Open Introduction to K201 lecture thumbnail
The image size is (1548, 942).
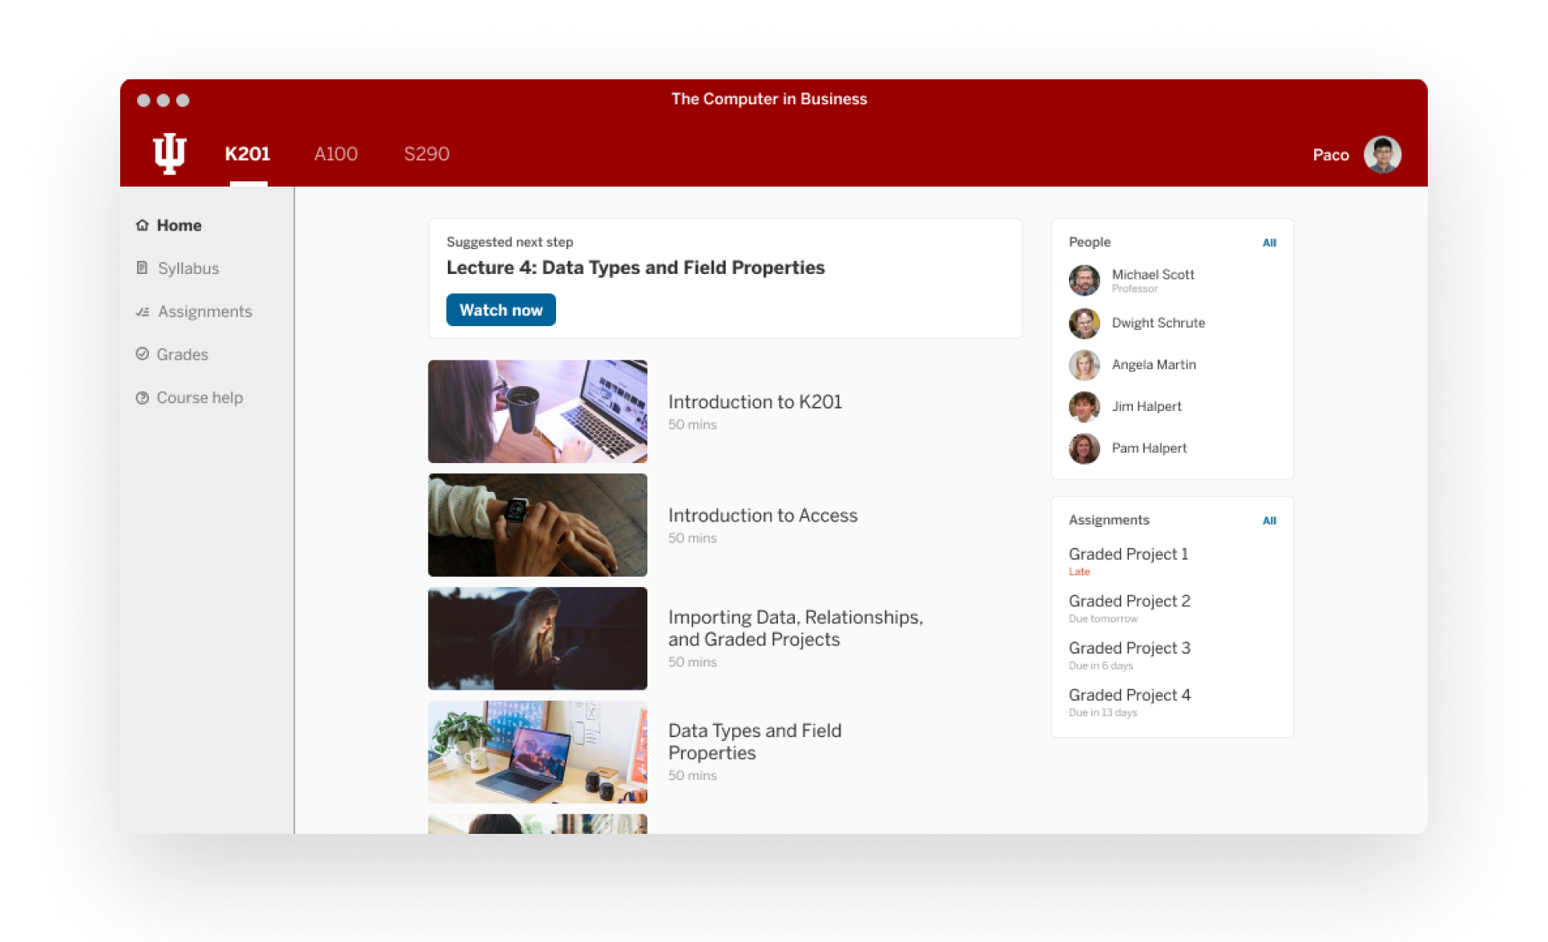coord(538,410)
